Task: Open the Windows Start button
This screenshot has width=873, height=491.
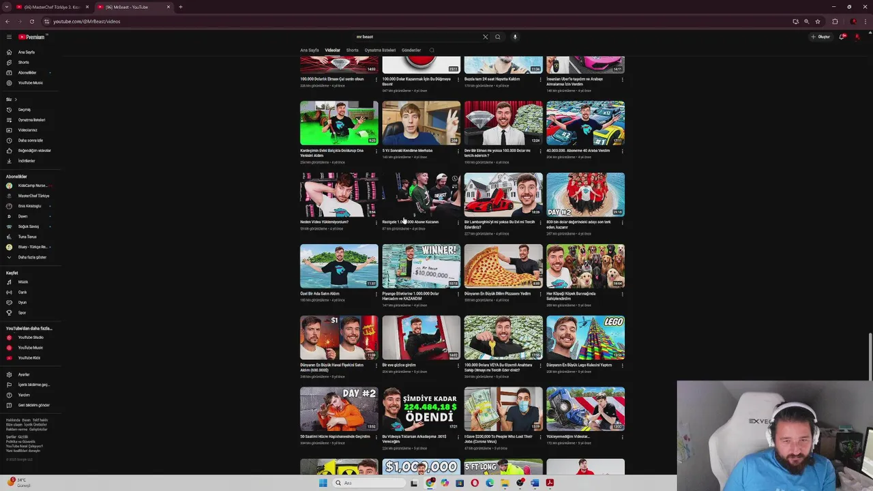Action: click(x=323, y=483)
